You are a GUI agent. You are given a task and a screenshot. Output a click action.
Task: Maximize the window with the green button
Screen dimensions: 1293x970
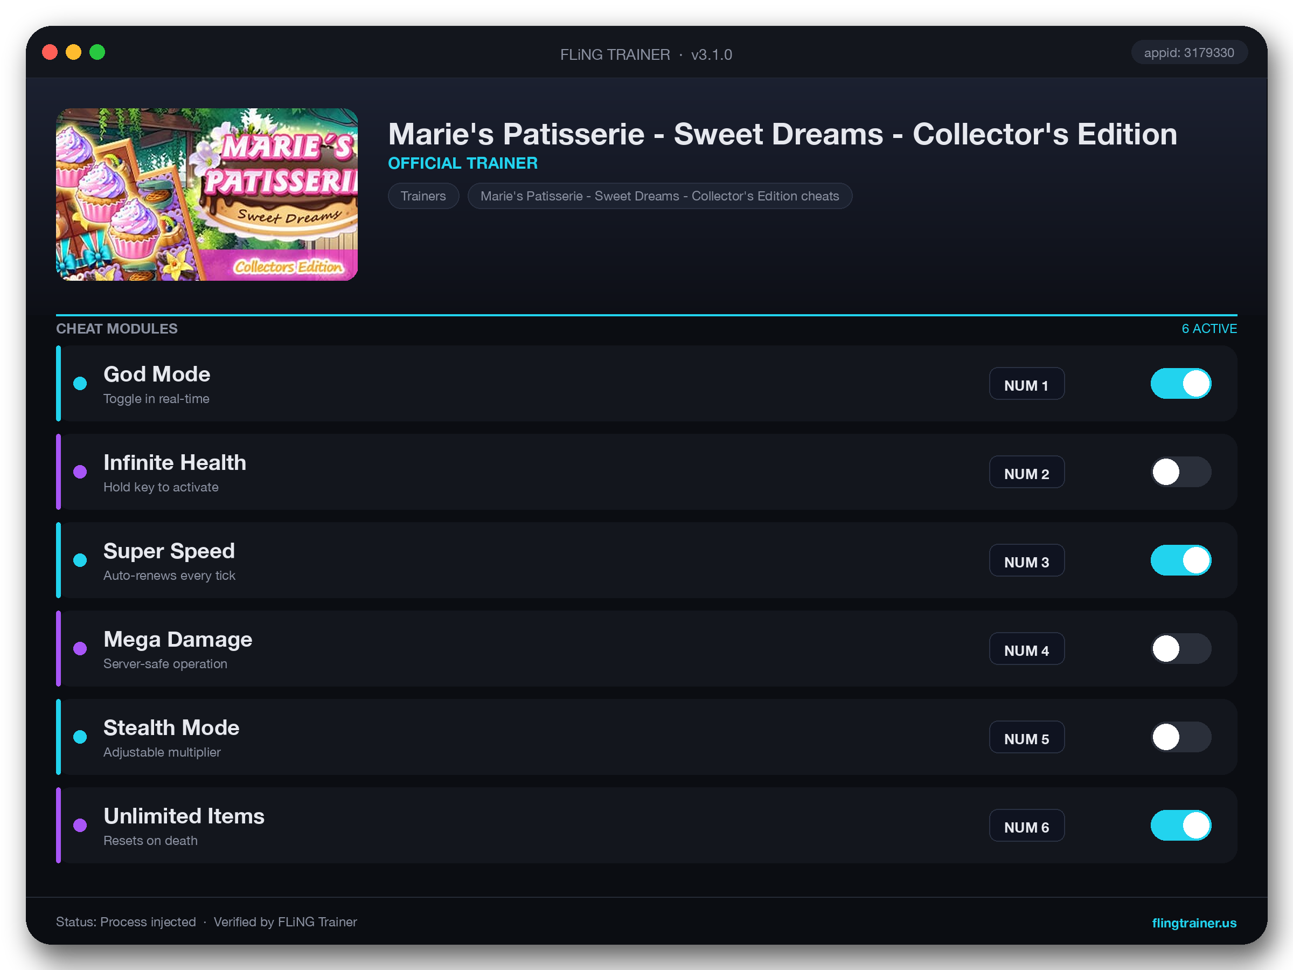[x=98, y=53]
